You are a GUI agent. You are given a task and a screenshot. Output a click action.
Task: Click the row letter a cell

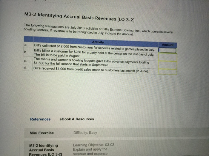click(26, 45)
